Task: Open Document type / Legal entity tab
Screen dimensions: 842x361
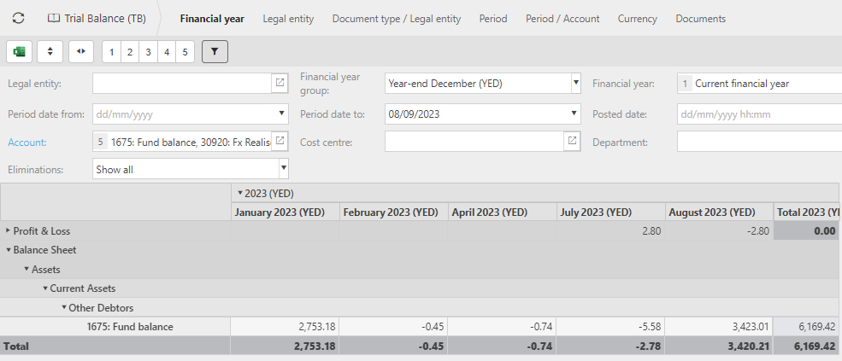Action: point(397,19)
